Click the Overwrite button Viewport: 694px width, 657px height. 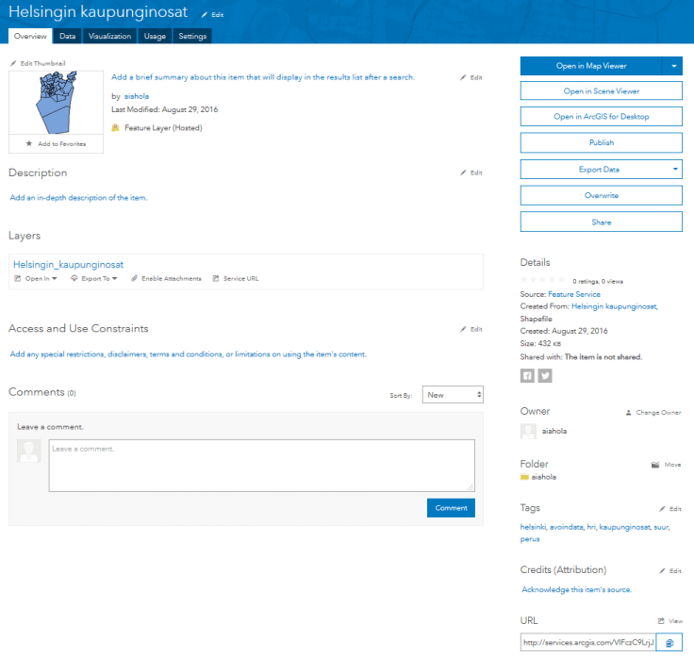pyautogui.click(x=601, y=195)
